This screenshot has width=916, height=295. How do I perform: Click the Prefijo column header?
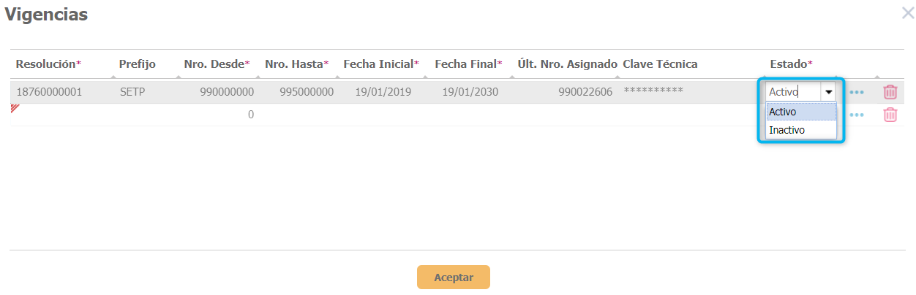138,64
